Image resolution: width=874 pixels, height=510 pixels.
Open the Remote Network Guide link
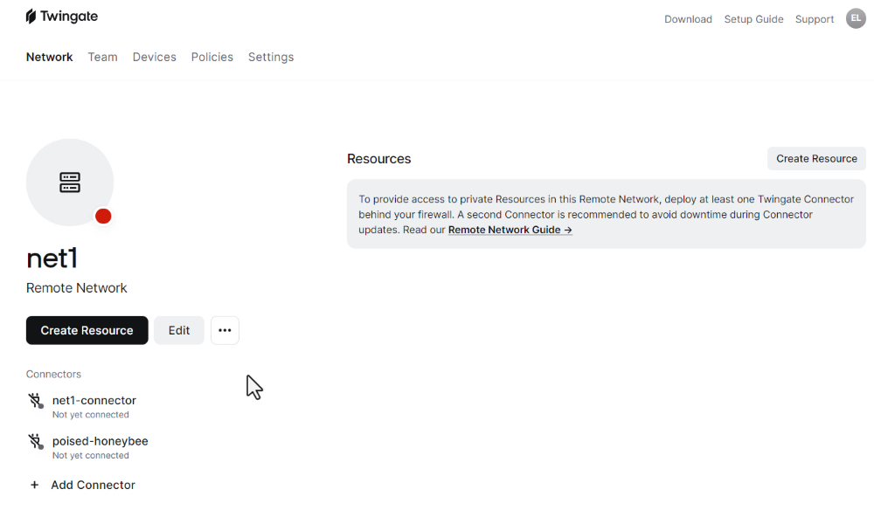click(510, 230)
